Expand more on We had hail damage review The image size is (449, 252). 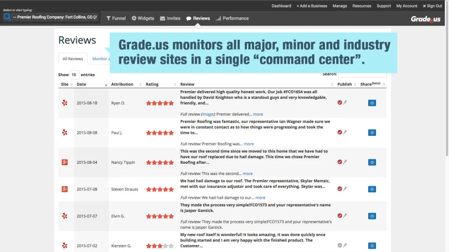pos(261,198)
